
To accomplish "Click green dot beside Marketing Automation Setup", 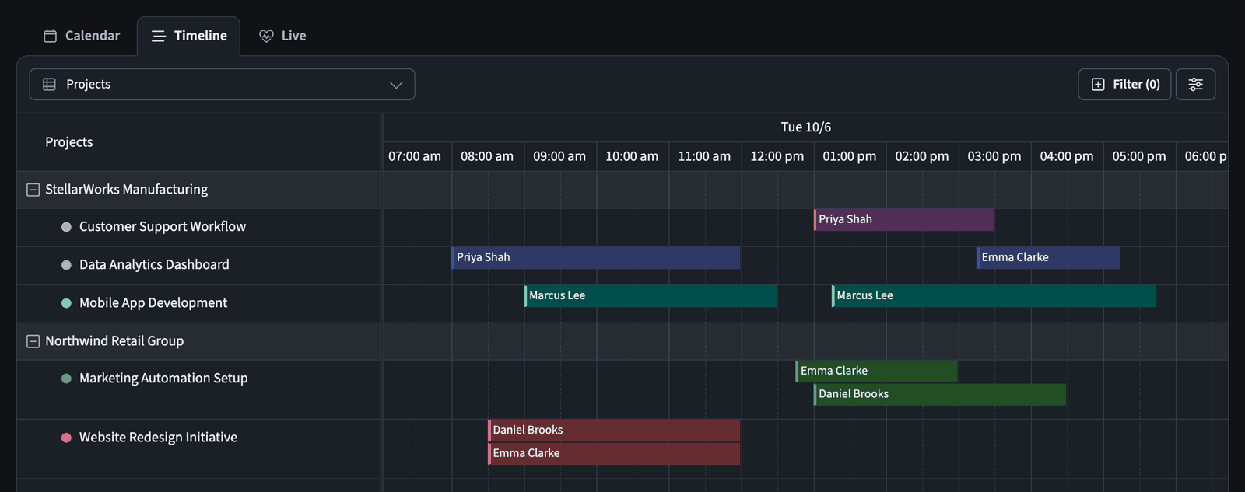I will pyautogui.click(x=66, y=379).
